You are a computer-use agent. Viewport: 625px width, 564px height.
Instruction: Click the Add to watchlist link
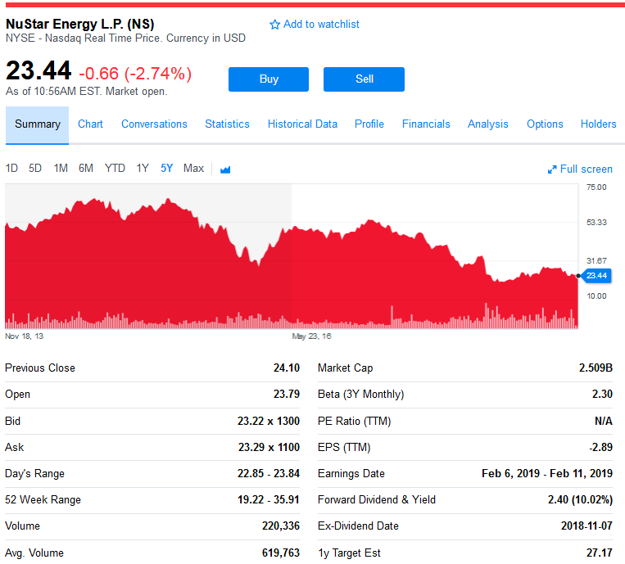(321, 25)
